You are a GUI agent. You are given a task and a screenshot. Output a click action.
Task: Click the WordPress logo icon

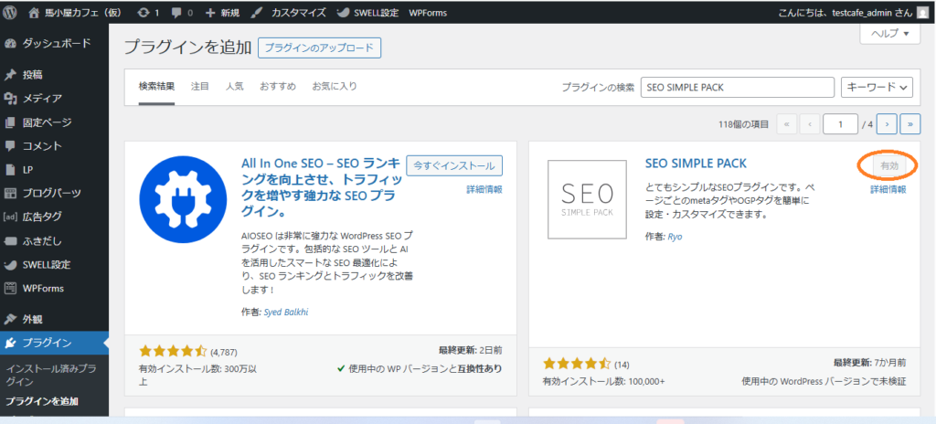(x=10, y=12)
